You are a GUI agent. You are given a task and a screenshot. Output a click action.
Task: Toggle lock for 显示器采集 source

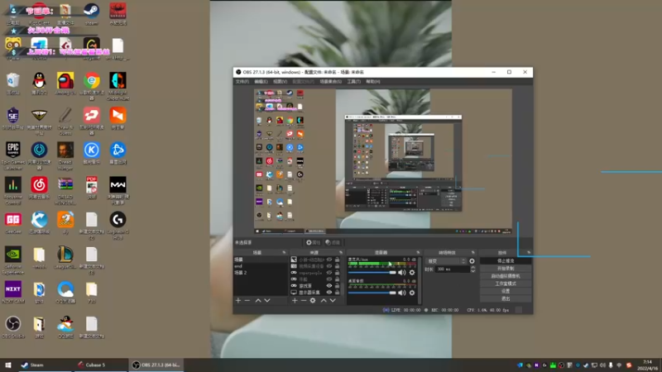(338, 292)
